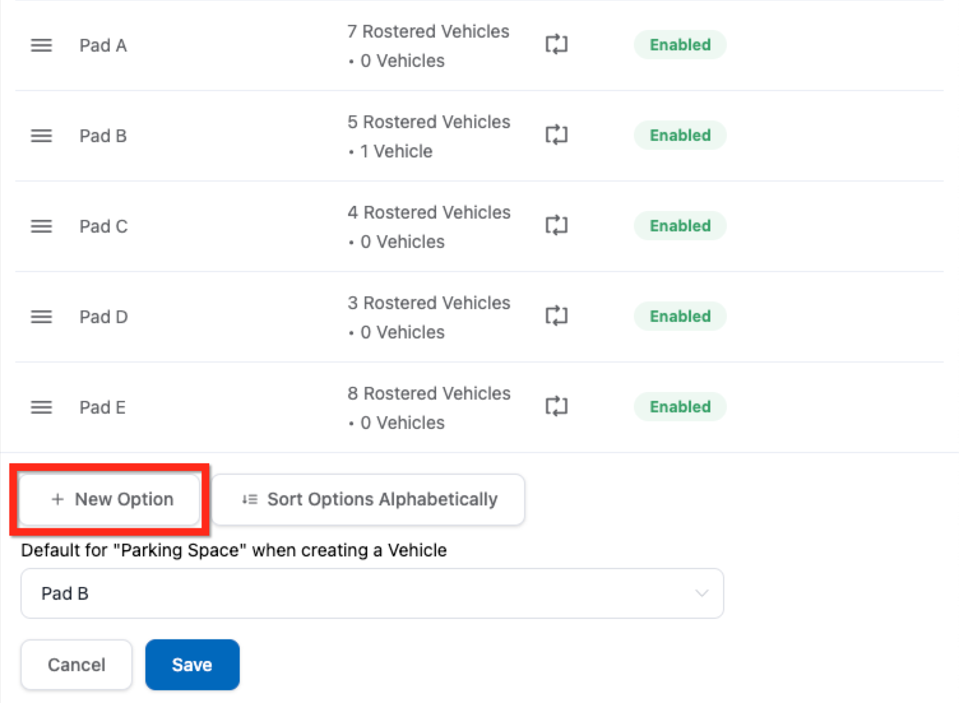This screenshot has width=959, height=703.
Task: Click the drag handle for Pad B
Action: pyautogui.click(x=41, y=136)
